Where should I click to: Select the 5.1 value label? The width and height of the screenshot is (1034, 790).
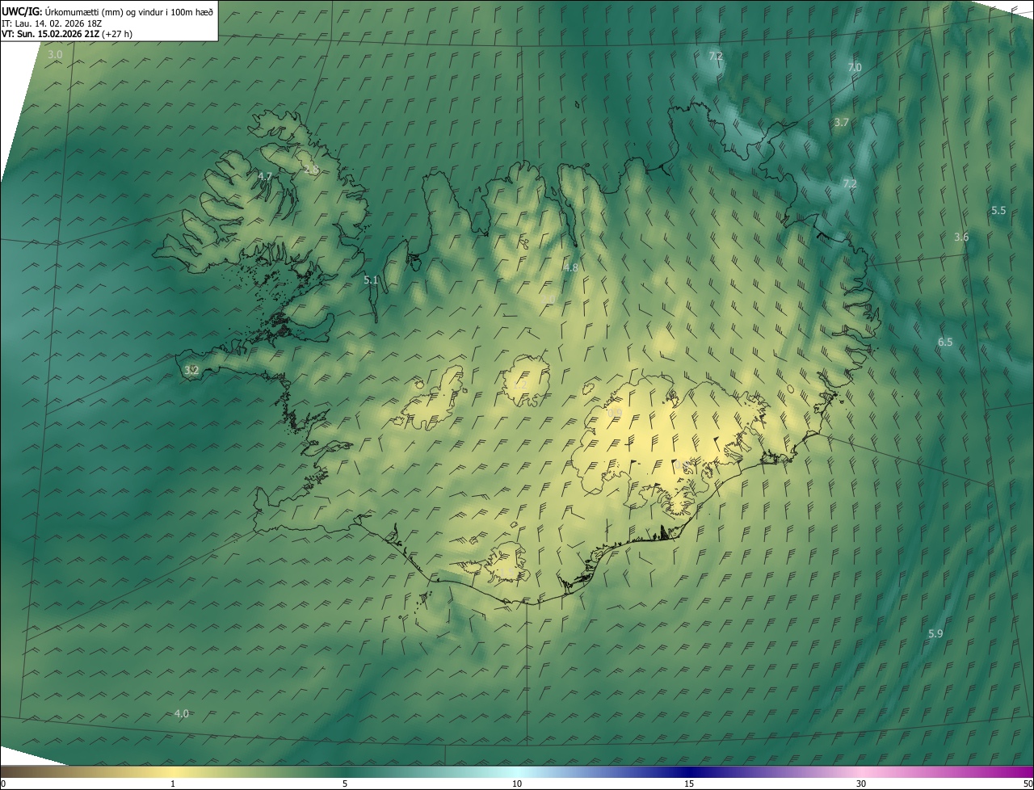(371, 279)
